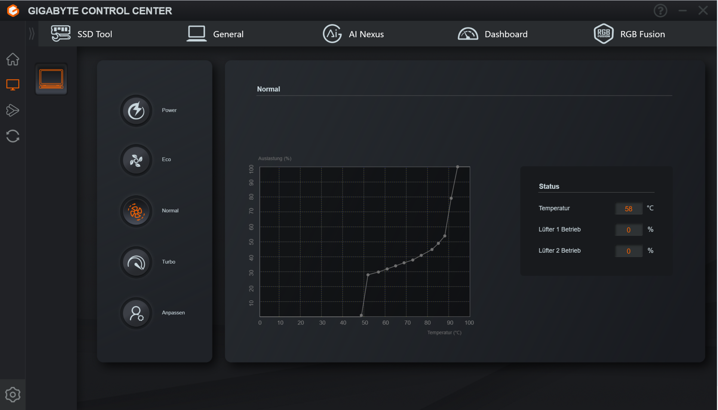The width and height of the screenshot is (718, 410).
Task: Select the Normal fan mode icon
Action: (x=136, y=211)
